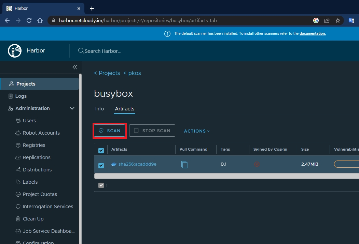Image resolution: width=359 pixels, height=244 pixels.
Task: Click the browser address bar URL
Action: click(138, 20)
